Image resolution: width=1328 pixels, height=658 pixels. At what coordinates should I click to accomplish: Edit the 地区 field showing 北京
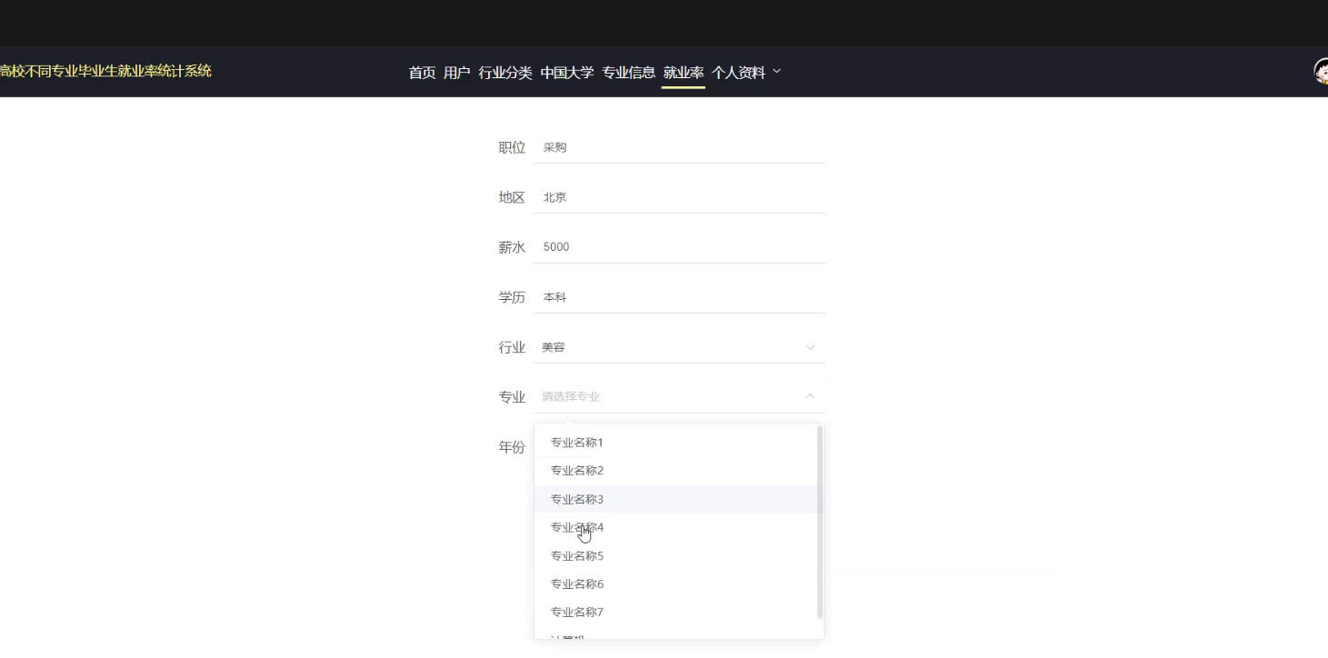(679, 196)
